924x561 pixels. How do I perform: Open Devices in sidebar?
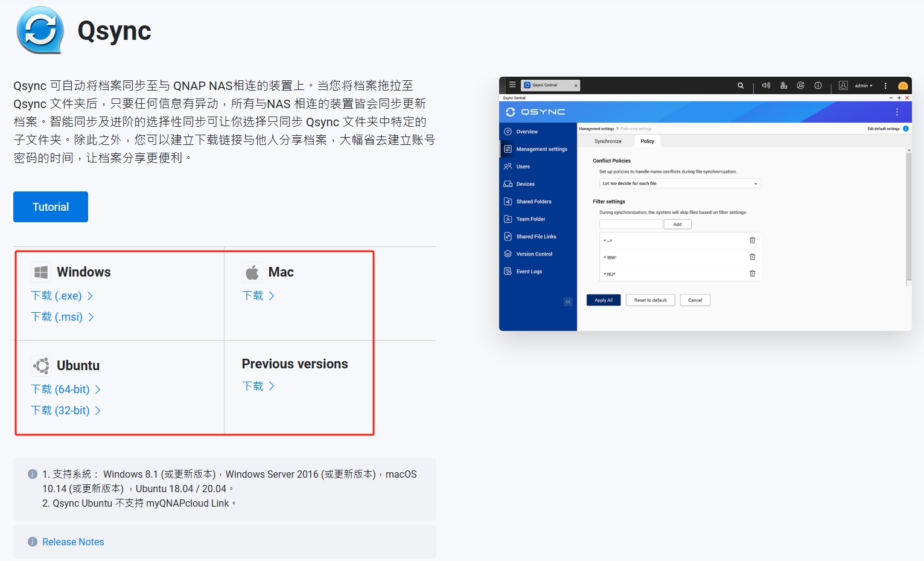click(538, 184)
